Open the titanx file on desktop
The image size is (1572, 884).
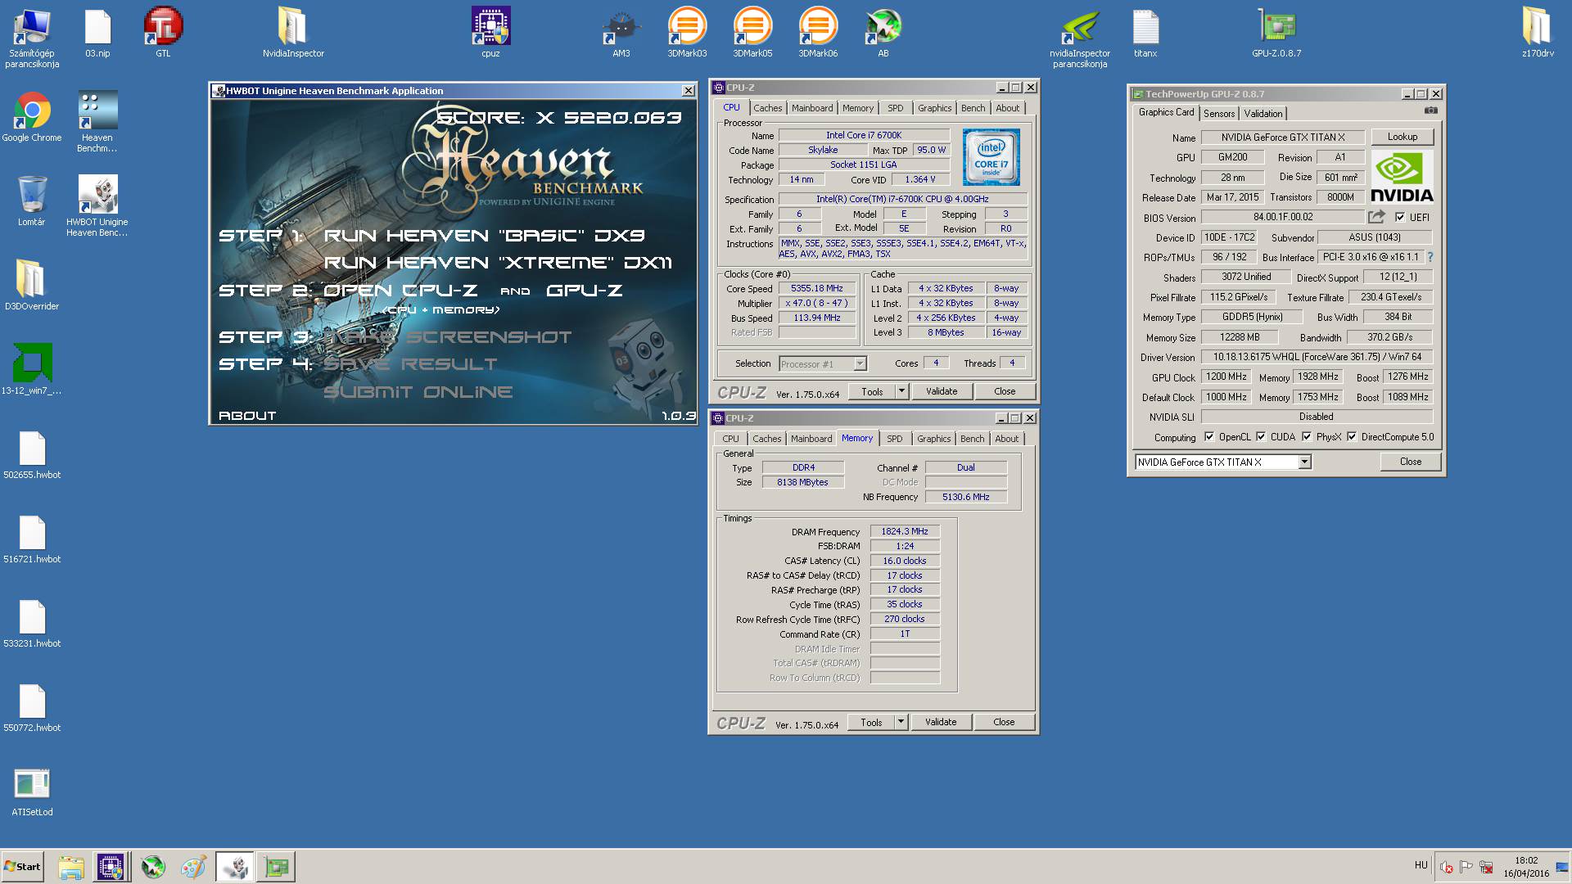pos(1145,33)
